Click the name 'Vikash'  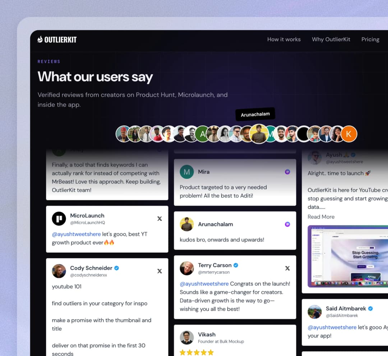(207, 334)
